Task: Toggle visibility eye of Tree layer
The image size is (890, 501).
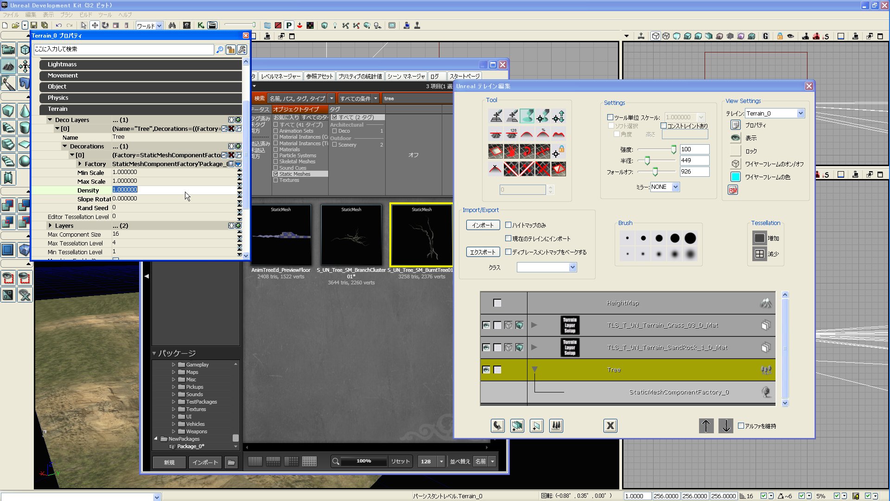Action: click(x=486, y=370)
